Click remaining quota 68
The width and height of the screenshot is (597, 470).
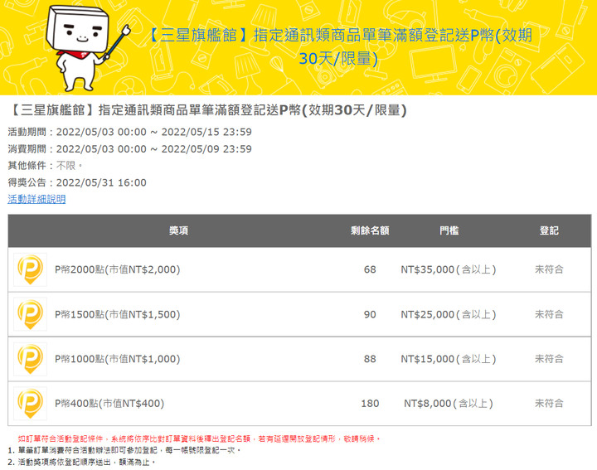pyautogui.click(x=370, y=269)
